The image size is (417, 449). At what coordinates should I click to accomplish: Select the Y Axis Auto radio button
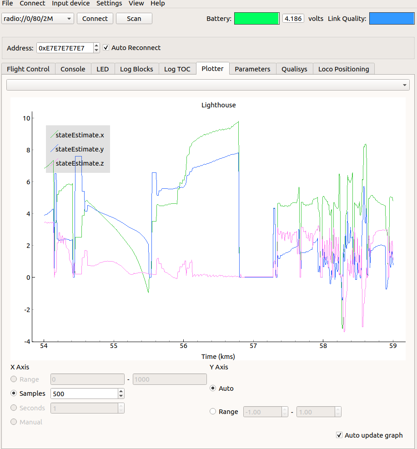pyautogui.click(x=213, y=388)
